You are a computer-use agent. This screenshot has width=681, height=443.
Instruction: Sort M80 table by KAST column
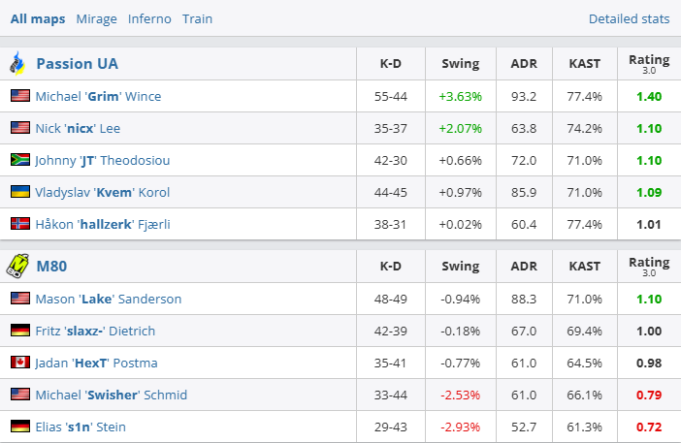click(x=584, y=267)
